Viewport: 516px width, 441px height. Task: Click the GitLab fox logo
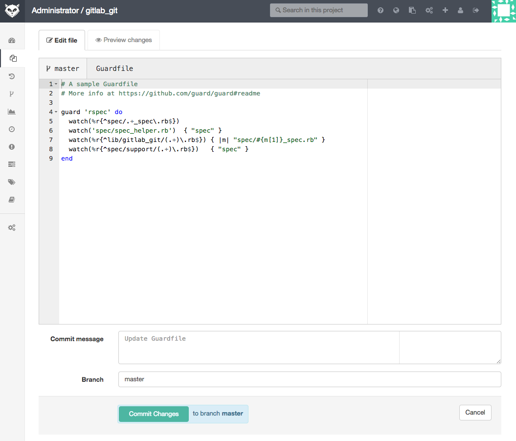point(12,11)
